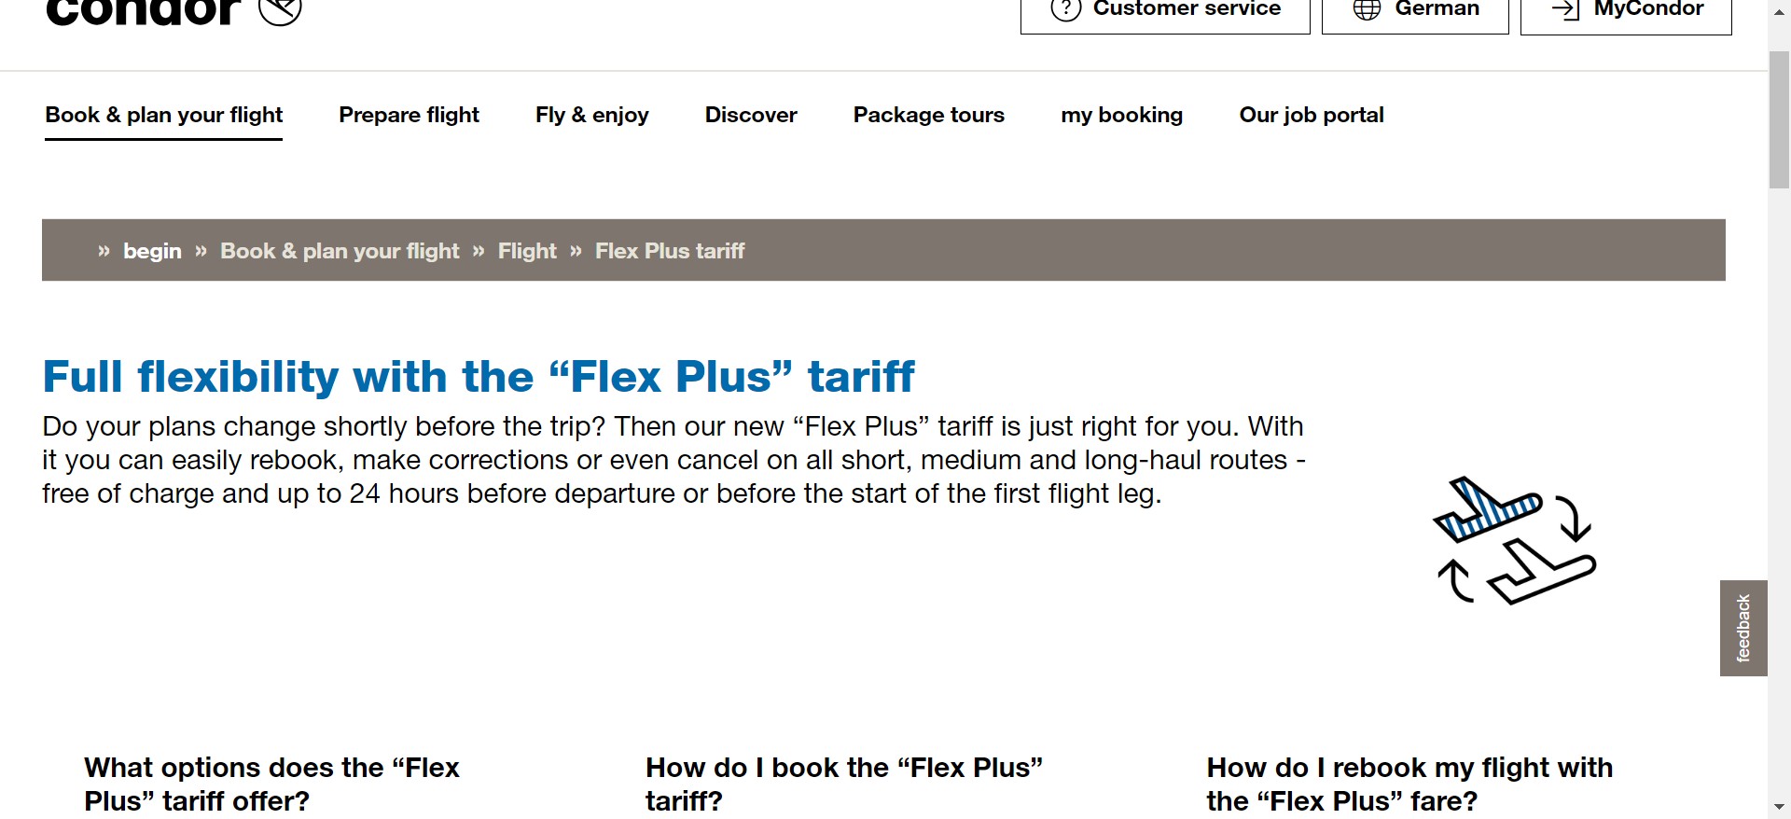
Task: Click the question mark help icon
Action: (x=1065, y=9)
